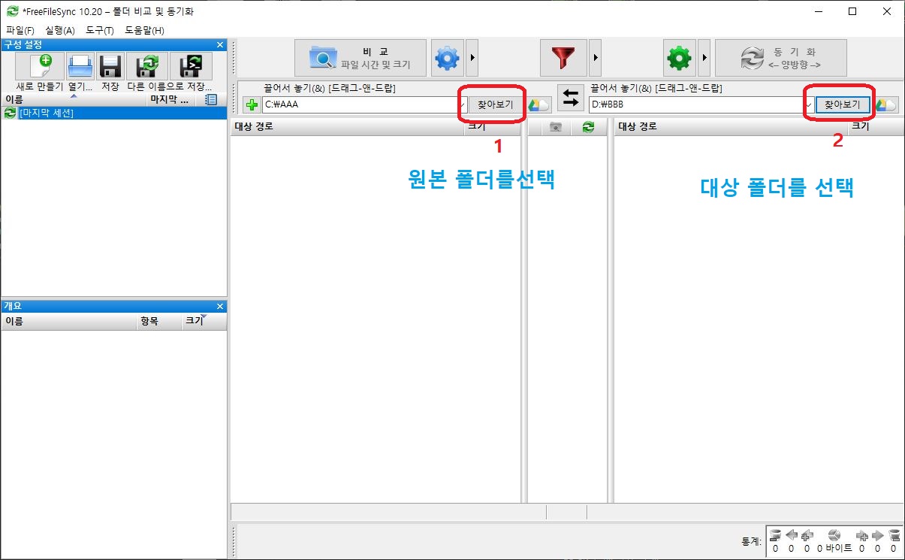
Task: Click the cloud storage icon beside C:\AAA
Action: 538,104
